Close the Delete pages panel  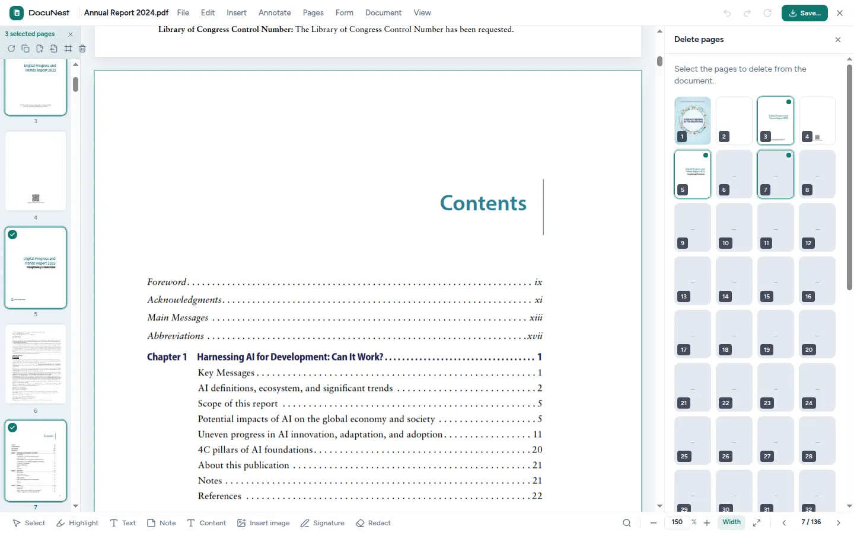pos(838,40)
